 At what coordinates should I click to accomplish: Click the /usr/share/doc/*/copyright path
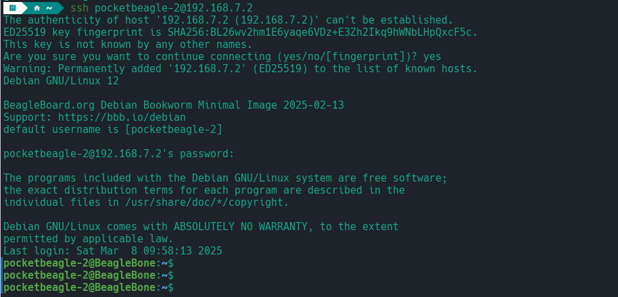pos(201,202)
